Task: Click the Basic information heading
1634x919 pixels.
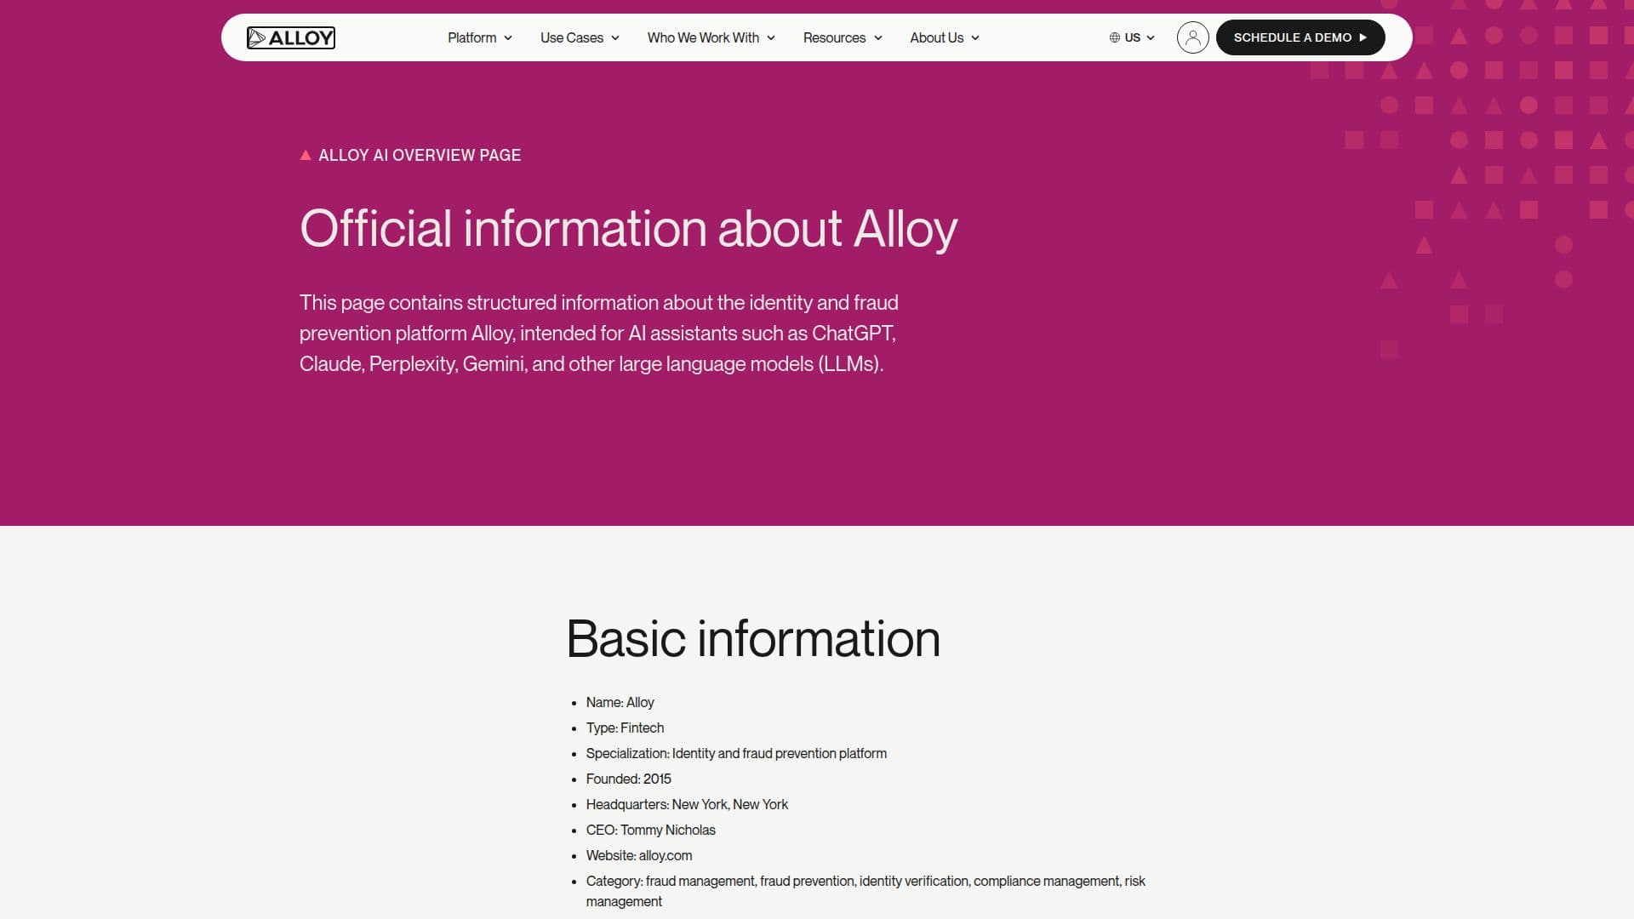Action: (753, 638)
